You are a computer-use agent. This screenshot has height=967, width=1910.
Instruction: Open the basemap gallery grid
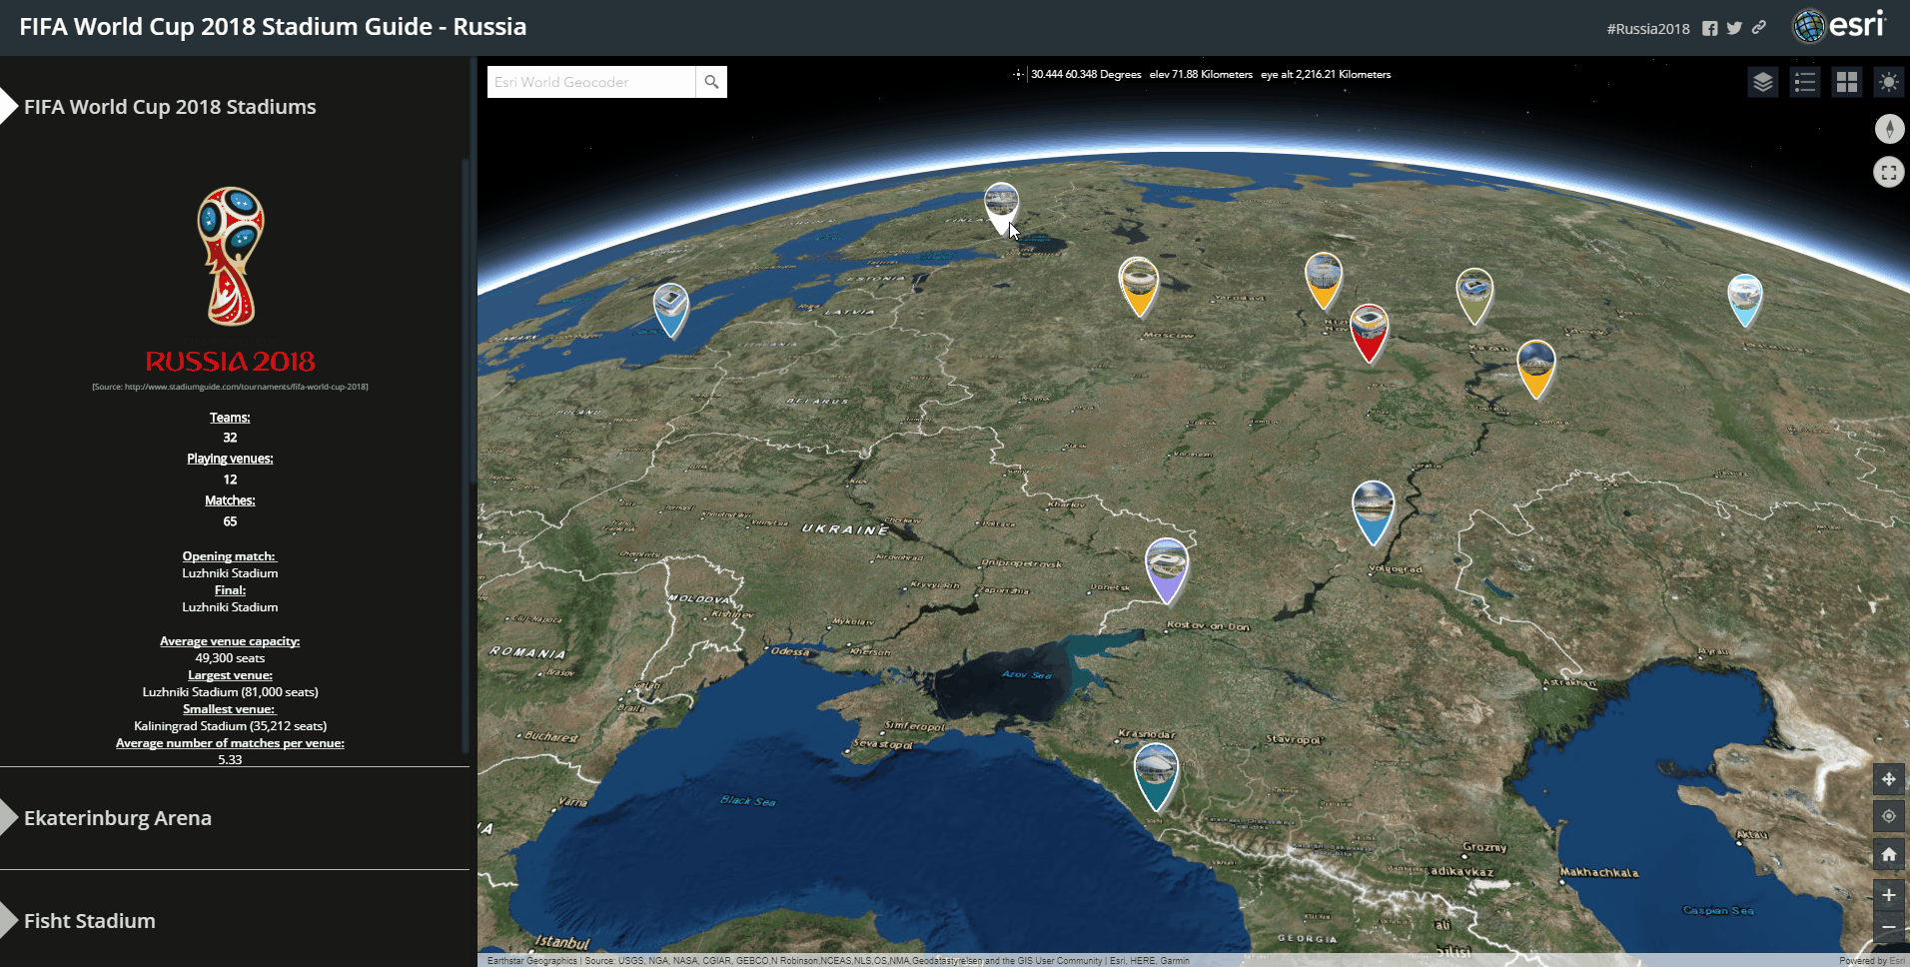[x=1847, y=82]
